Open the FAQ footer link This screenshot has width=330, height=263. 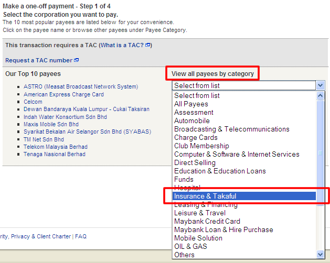(81, 236)
